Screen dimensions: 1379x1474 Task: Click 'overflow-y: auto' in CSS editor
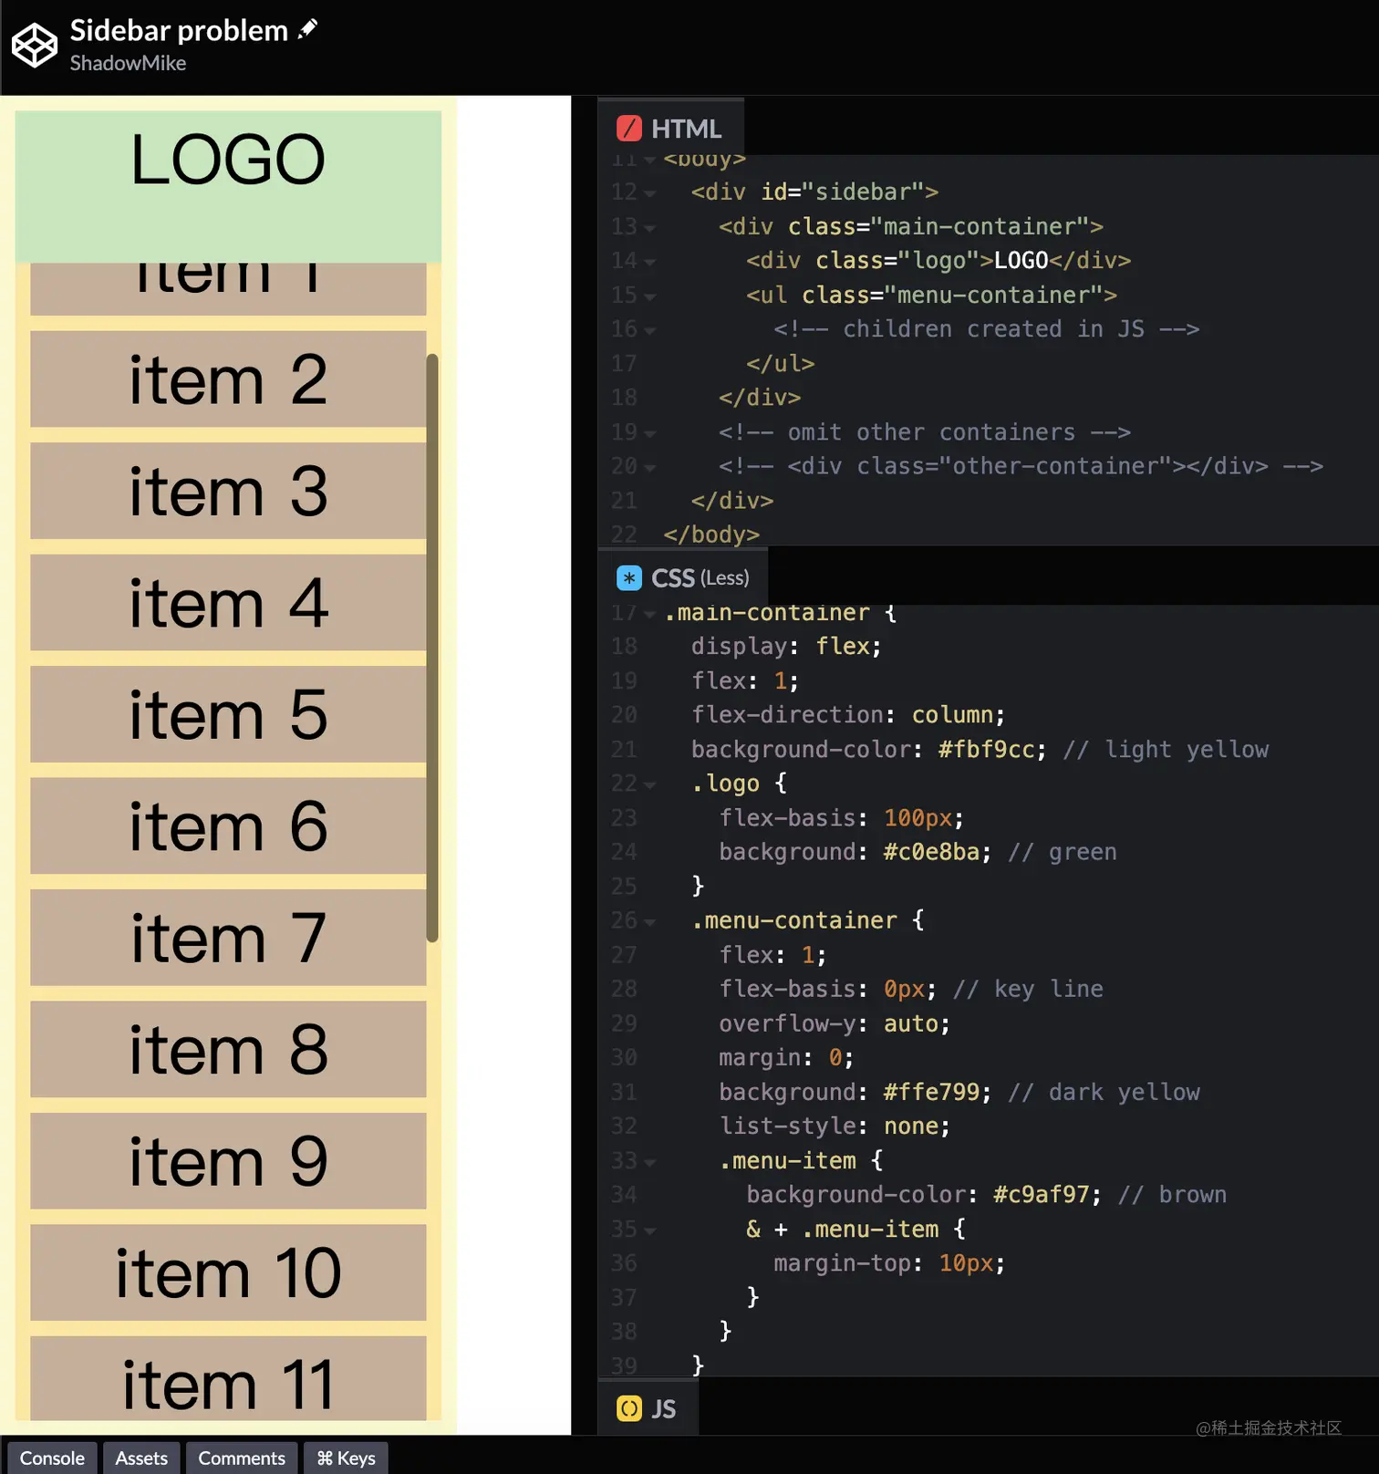(834, 1023)
